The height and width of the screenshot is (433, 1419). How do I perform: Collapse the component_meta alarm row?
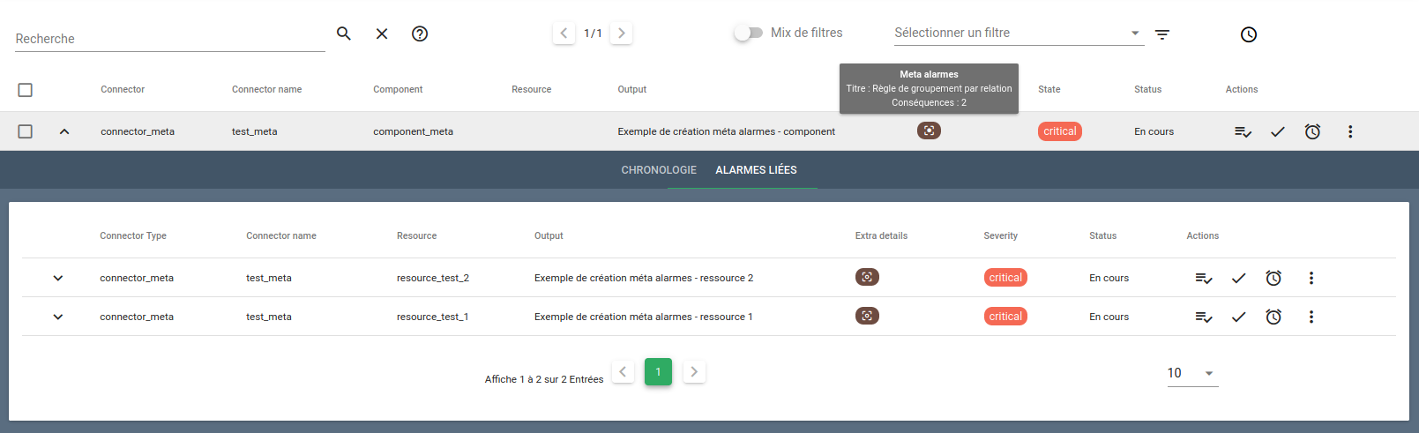[63, 131]
